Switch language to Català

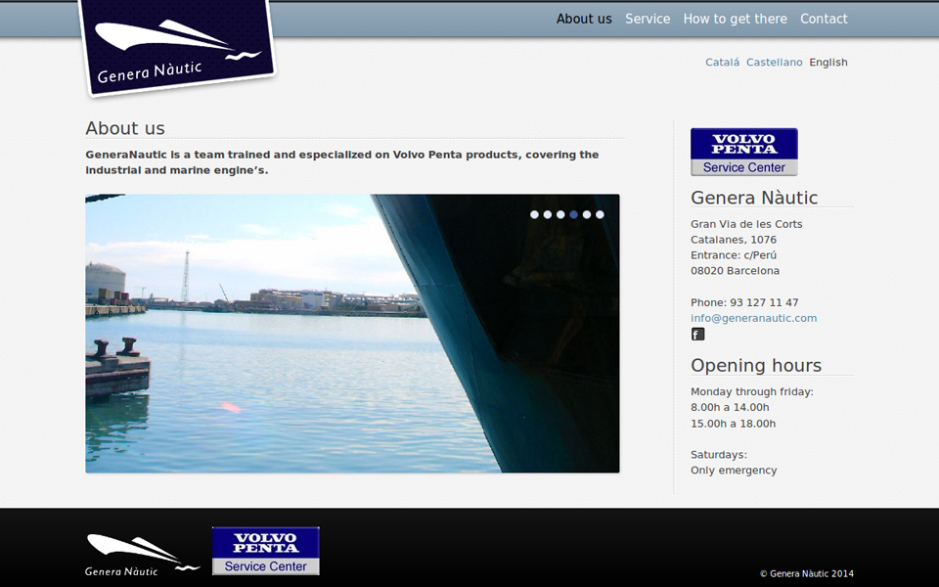pos(722,63)
